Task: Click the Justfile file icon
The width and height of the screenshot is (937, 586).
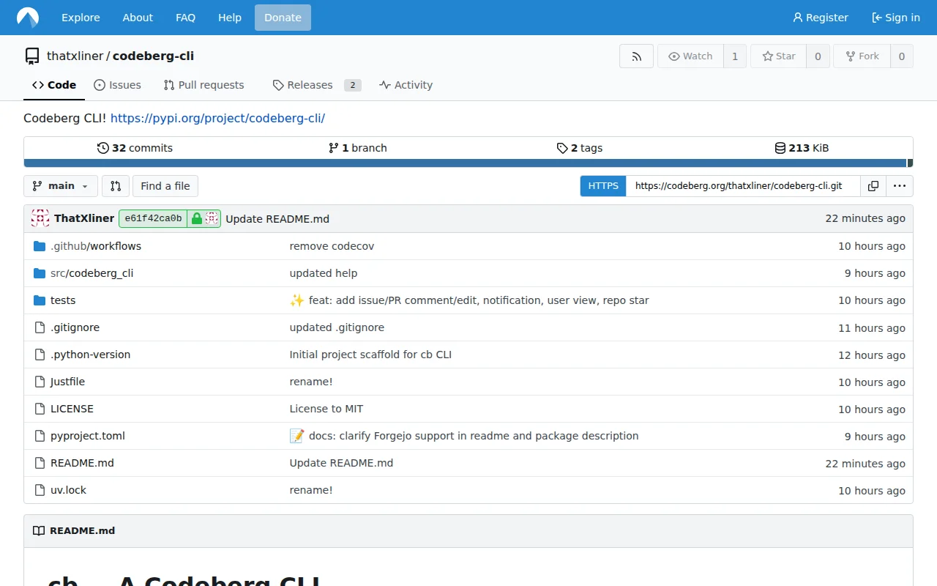Action: point(40,382)
